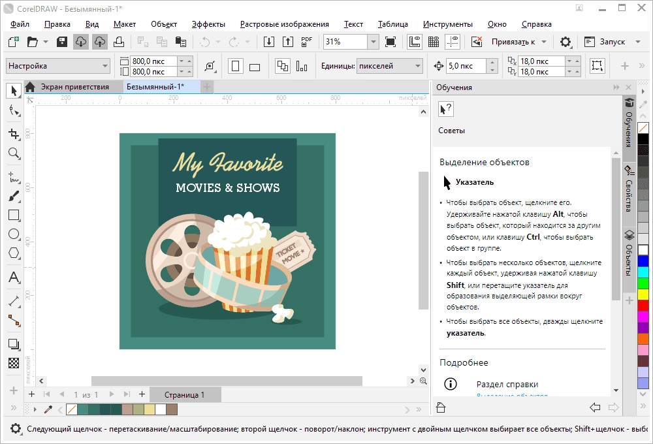This screenshot has width=653, height=444.
Task: Pick the yellow swatch in document palette
Action: [x=150, y=409]
